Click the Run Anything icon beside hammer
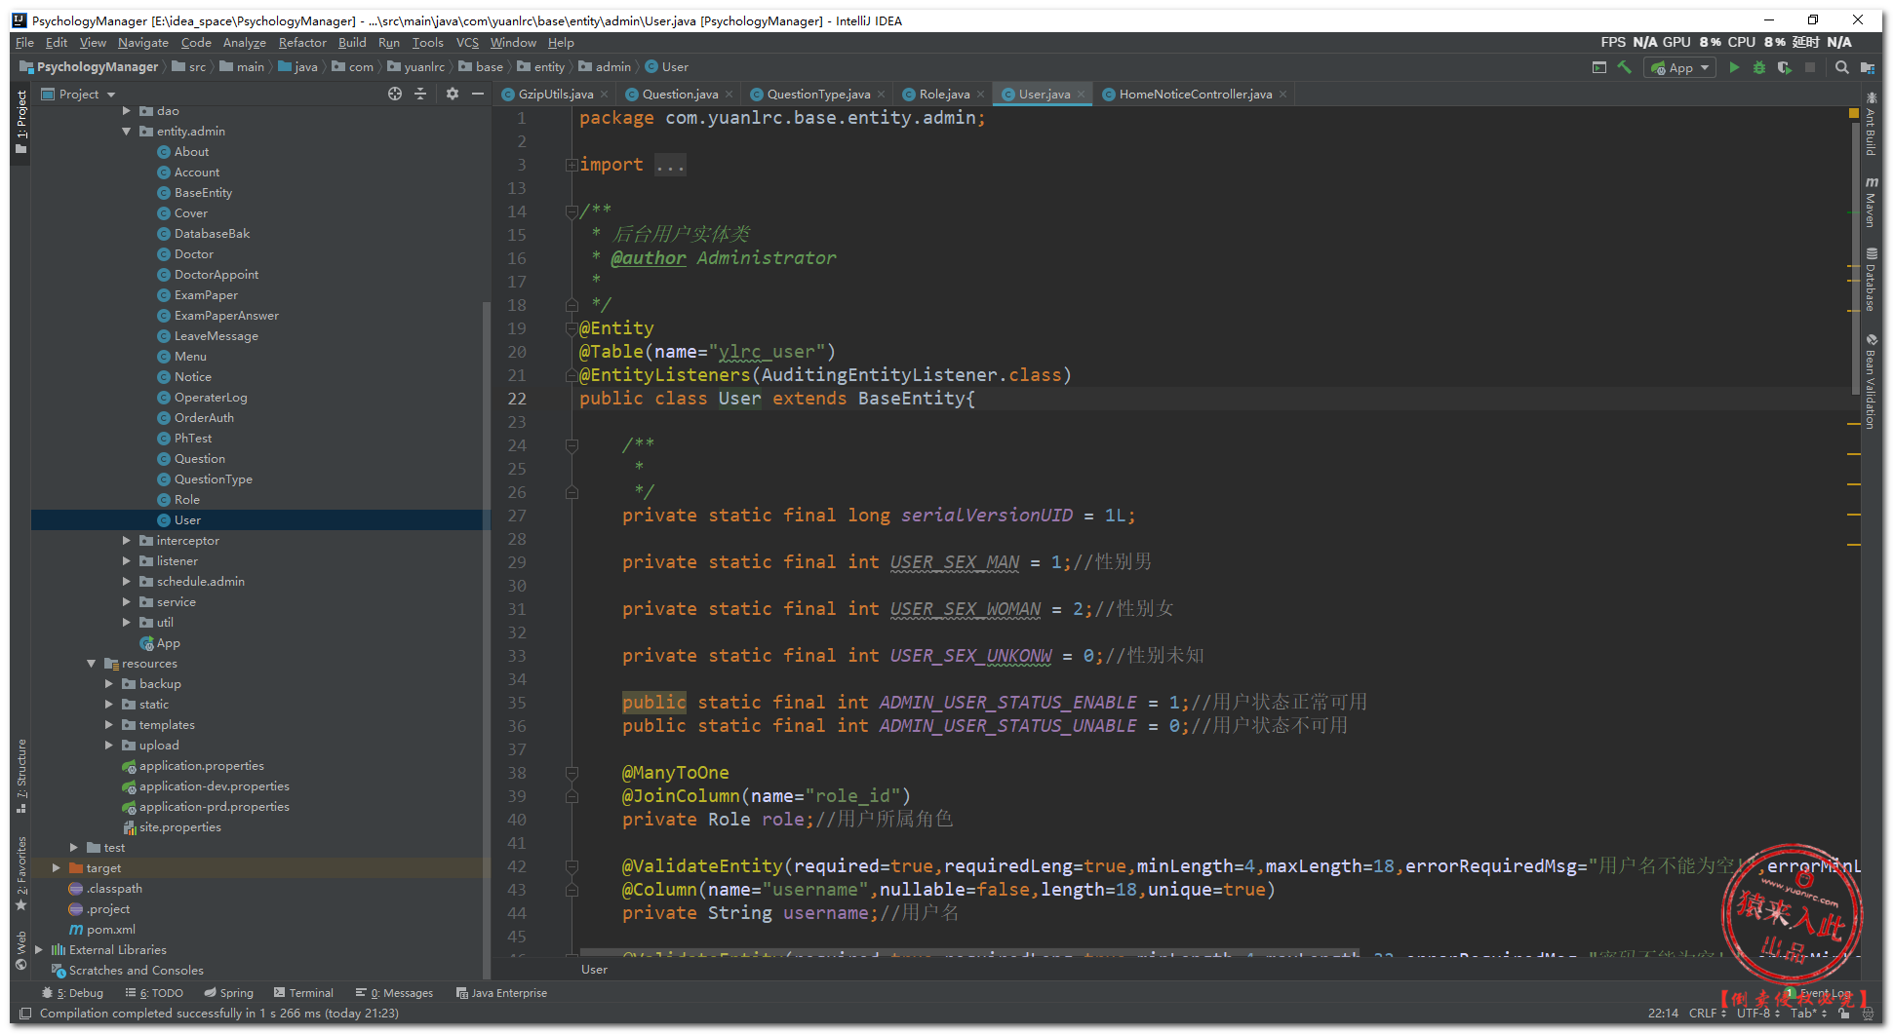 (1598, 67)
